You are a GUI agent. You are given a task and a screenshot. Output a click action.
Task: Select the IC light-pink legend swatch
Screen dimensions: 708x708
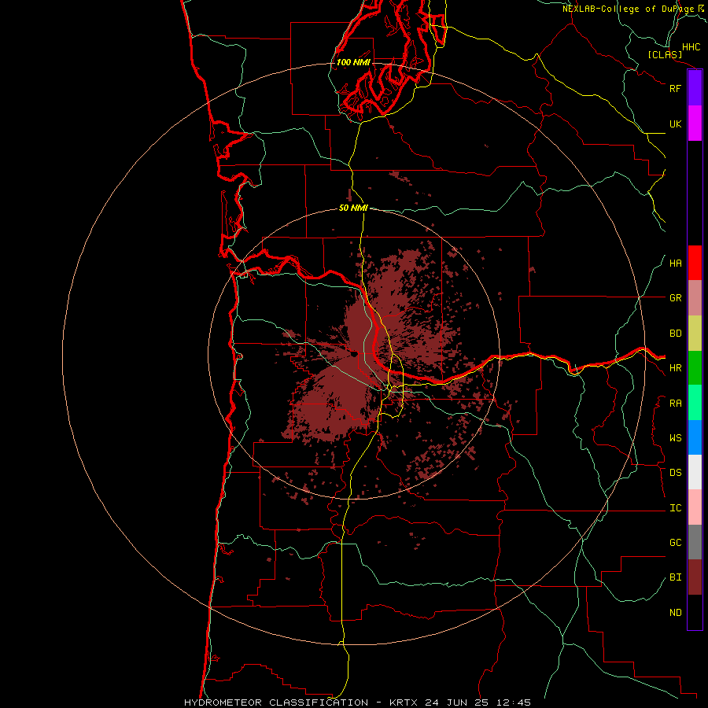click(x=695, y=507)
